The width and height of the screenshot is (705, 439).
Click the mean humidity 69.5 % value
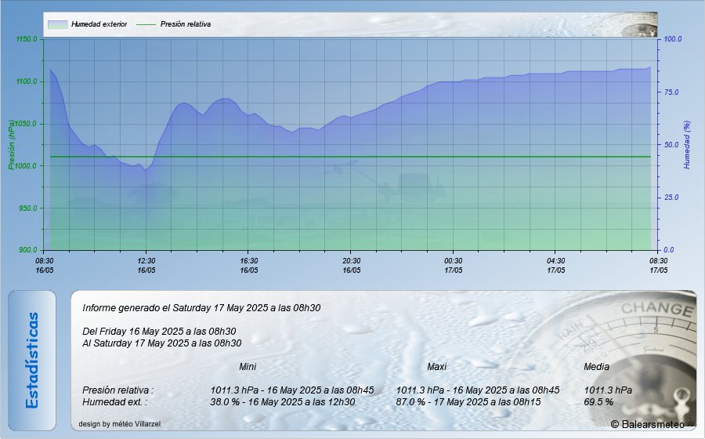click(598, 401)
